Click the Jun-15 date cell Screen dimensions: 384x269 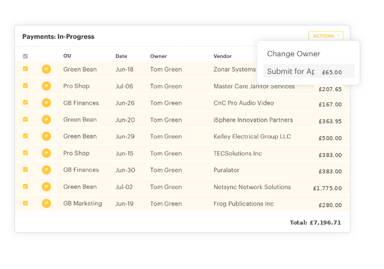124,153
